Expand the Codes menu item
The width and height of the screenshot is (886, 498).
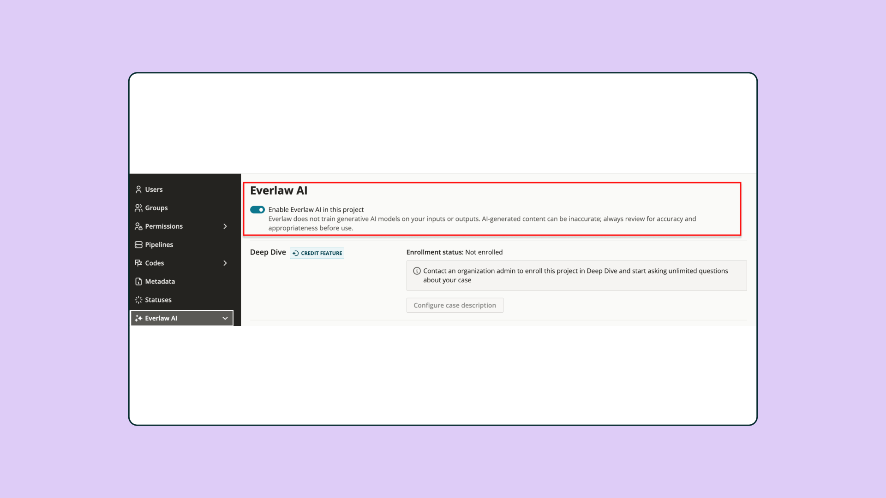[x=225, y=263]
